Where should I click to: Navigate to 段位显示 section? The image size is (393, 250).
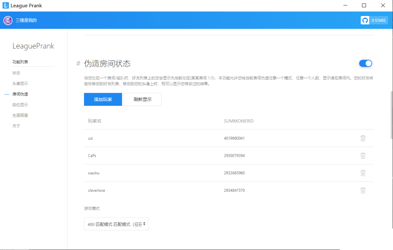pos(20,104)
